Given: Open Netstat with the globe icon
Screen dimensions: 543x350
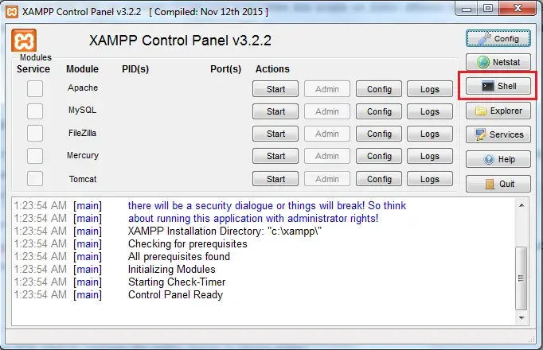Looking at the screenshot, I should [498, 62].
